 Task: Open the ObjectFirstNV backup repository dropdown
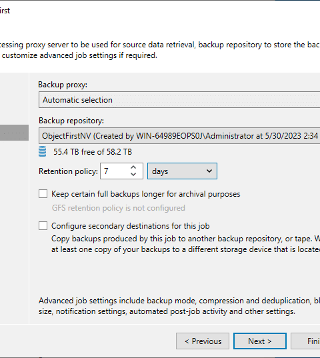pyautogui.click(x=179, y=136)
